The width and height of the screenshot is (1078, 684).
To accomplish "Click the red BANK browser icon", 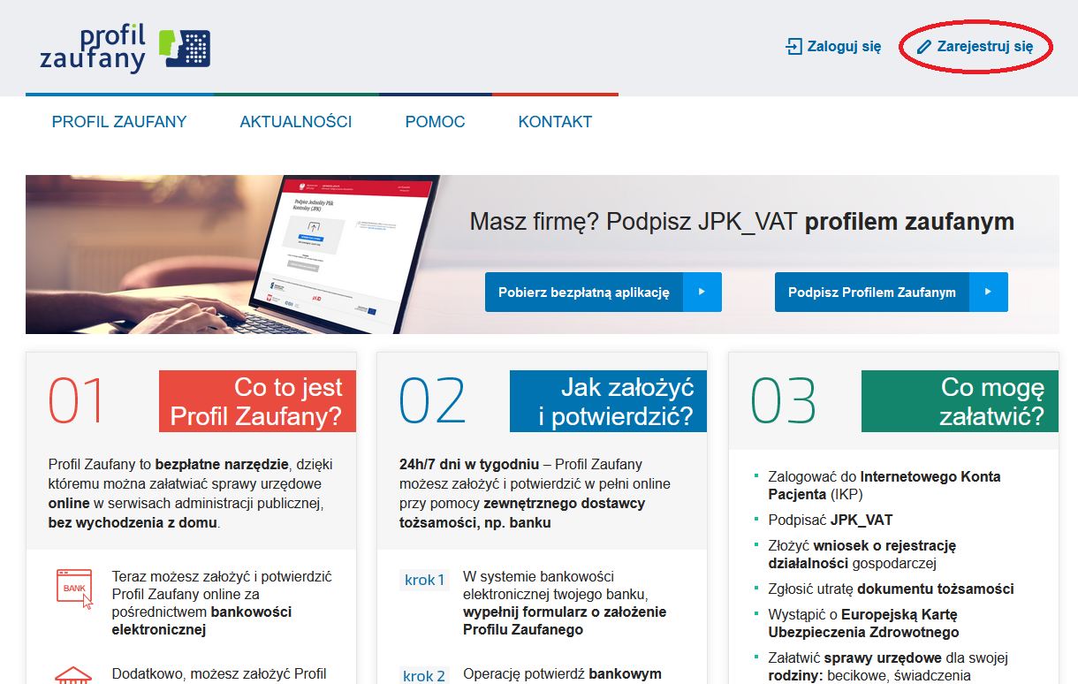I will tap(75, 589).
